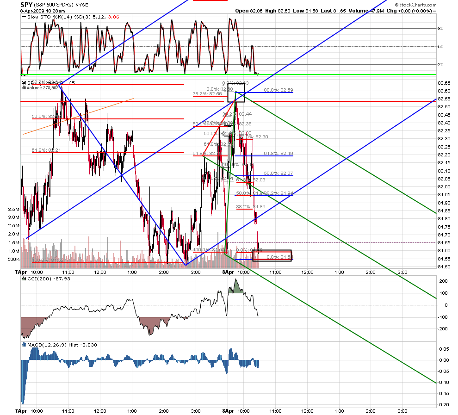The width and height of the screenshot is (458, 415).
Task: Click the candlestick icon beside the SPY price legend
Action: 24,83
